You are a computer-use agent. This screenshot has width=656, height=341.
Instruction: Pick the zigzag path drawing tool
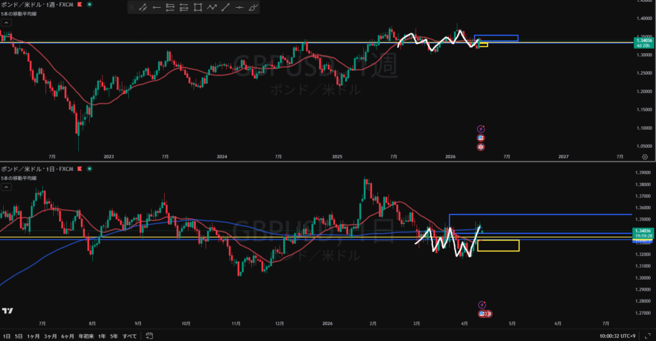(x=211, y=8)
